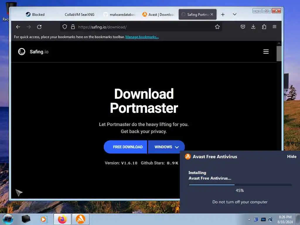Click the Action Center flag tray icon
Screen dimensions: 300x225
tap(256, 219)
